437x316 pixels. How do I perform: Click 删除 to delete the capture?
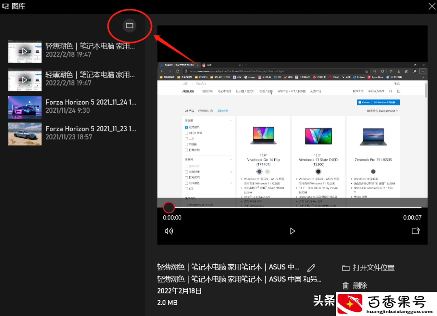tap(355, 285)
